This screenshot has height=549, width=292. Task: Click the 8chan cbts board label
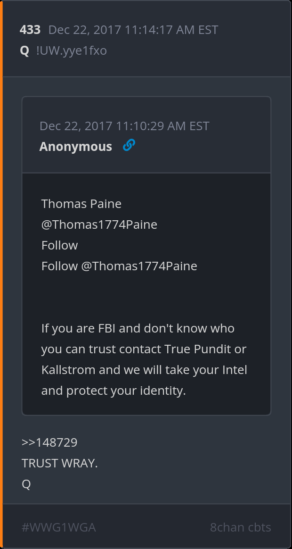click(240, 527)
